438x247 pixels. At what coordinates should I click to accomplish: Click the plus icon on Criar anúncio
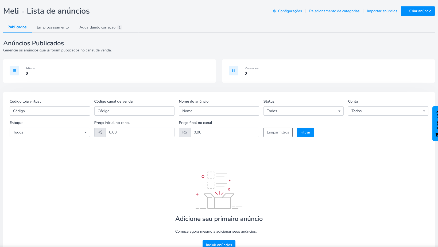pyautogui.click(x=406, y=11)
